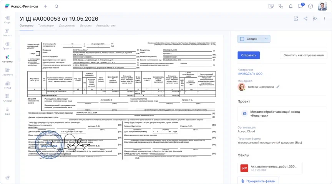Click the share icon beside document title
Image resolution: width=332 pixels, height=184 pixels.
[x=305, y=18]
